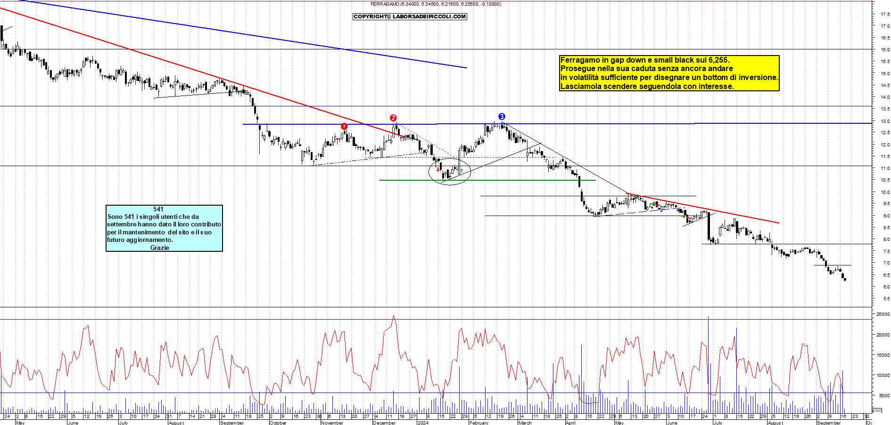This screenshot has width=891, height=425.
Task: Click the line 'Sono 541 i singoli utenti che da'
Action: (x=153, y=217)
